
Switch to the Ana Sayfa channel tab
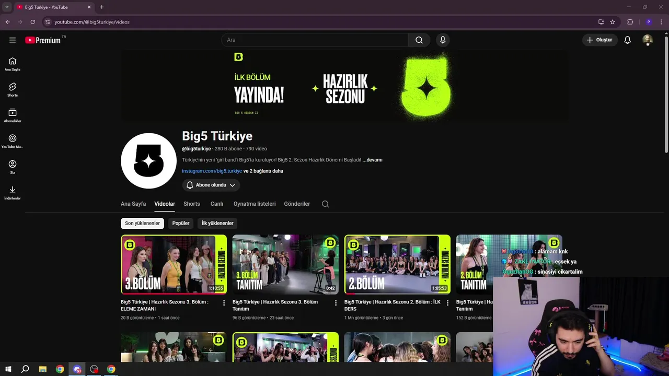[x=133, y=204]
